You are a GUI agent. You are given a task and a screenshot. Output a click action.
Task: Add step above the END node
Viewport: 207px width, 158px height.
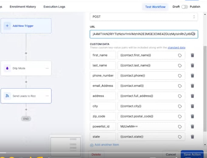(26, 110)
